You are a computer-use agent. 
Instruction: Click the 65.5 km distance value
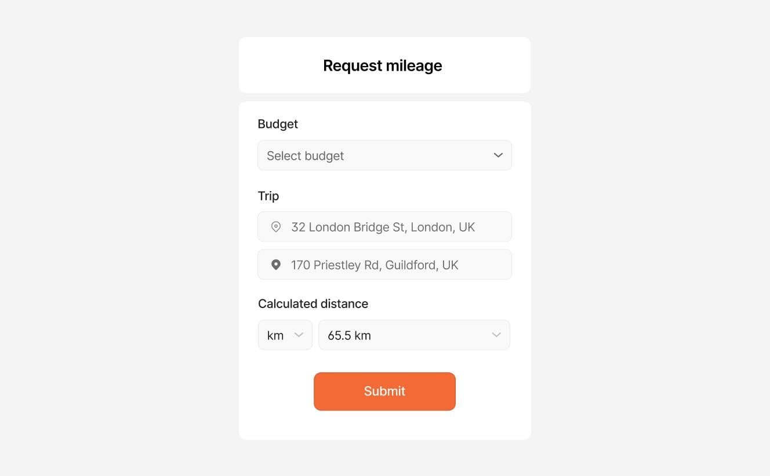click(x=349, y=335)
